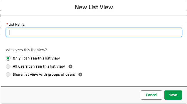187x104 pixels.
Task: Click the New List View dialog title
Action: pos(94,7)
